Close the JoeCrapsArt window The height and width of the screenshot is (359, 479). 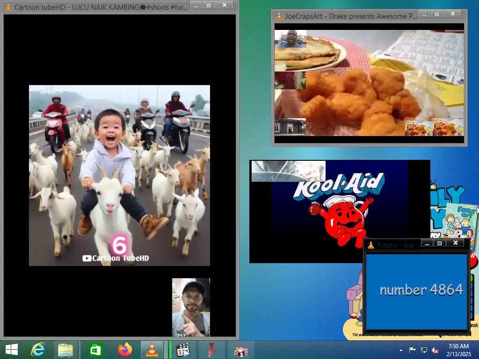tap(453, 14)
